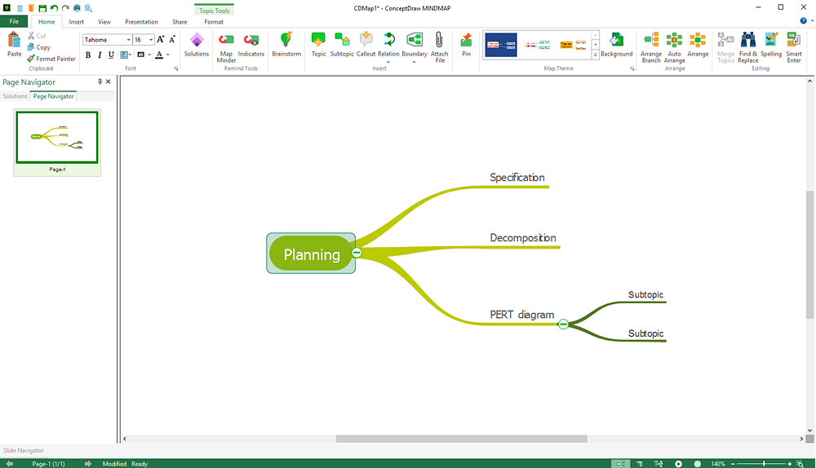
Task: Toggle italic text formatting
Action: click(100, 55)
